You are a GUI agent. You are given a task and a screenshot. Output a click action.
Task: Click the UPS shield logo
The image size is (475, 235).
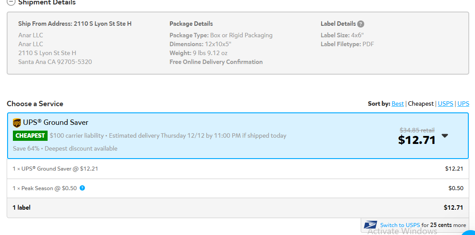point(17,123)
